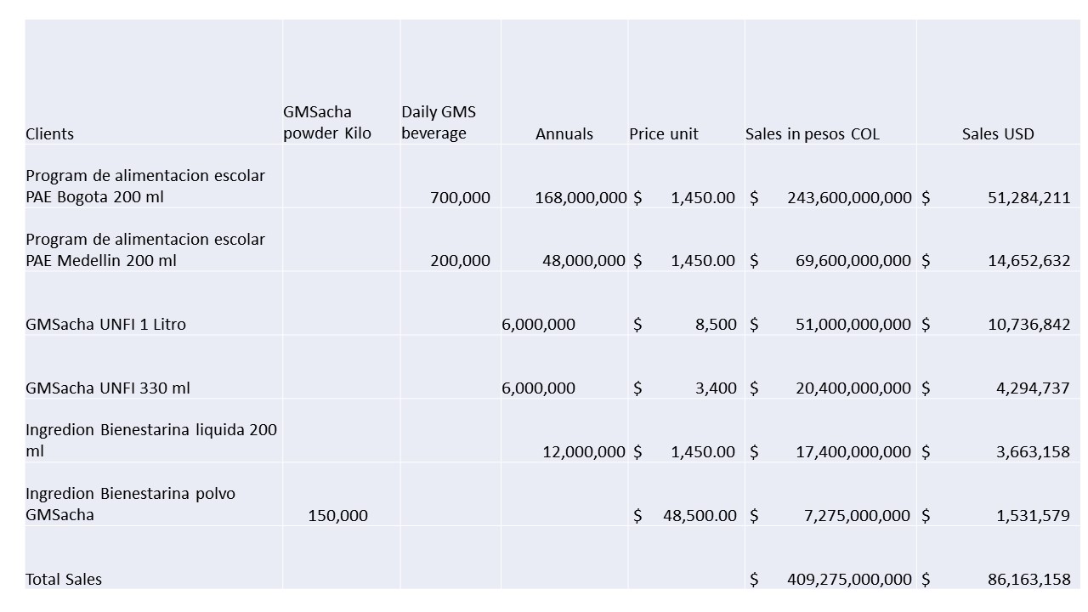The image size is (1088, 612).
Task: Click the GMSacha UNFI 330 ml cell
Action: point(108,388)
